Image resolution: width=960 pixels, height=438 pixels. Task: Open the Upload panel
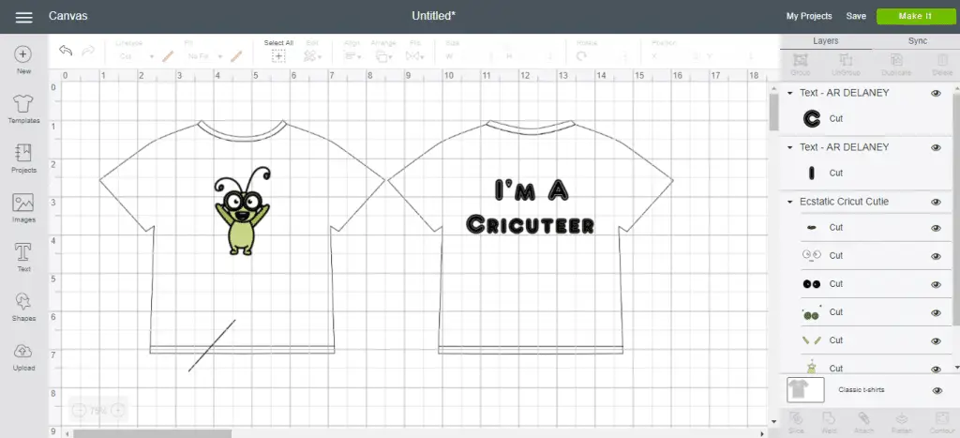tap(23, 356)
